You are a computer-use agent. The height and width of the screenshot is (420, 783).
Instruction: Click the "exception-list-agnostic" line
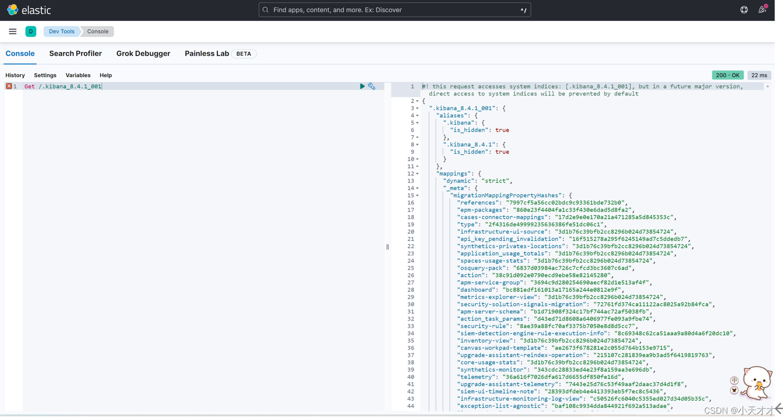566,406
